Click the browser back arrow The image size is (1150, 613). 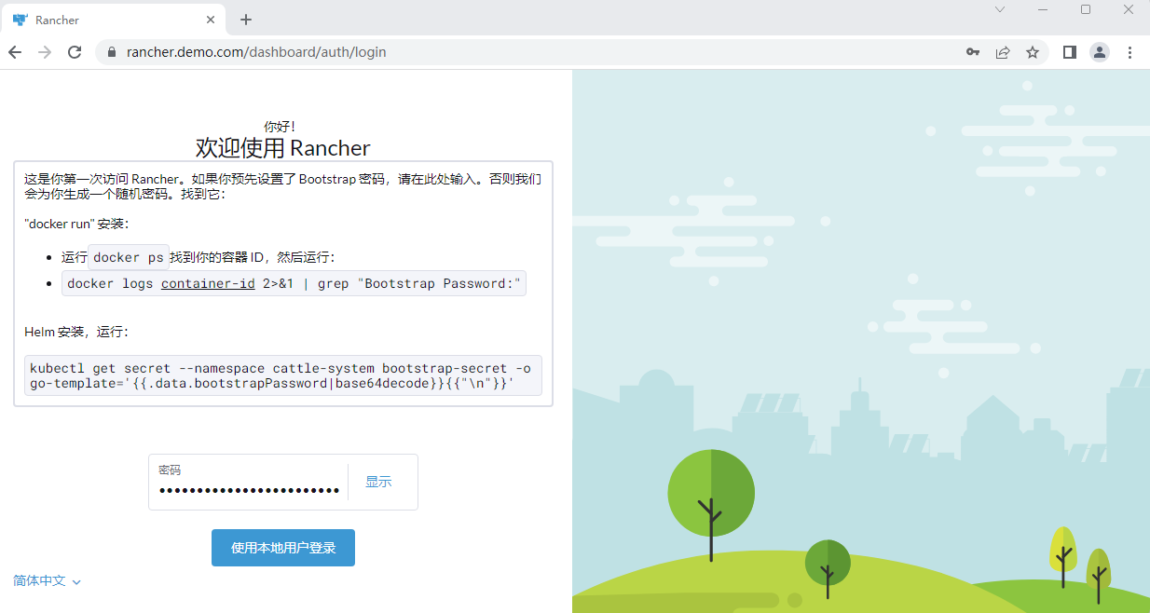point(15,52)
